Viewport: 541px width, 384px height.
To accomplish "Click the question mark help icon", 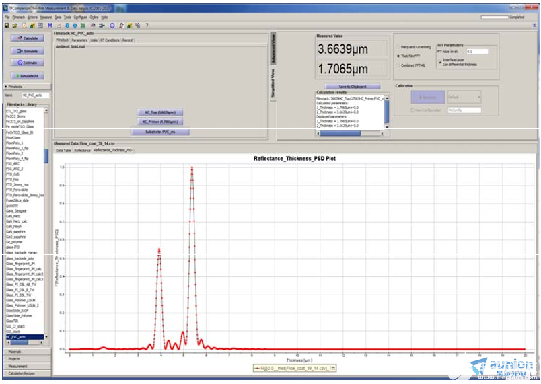I will click(x=147, y=25).
